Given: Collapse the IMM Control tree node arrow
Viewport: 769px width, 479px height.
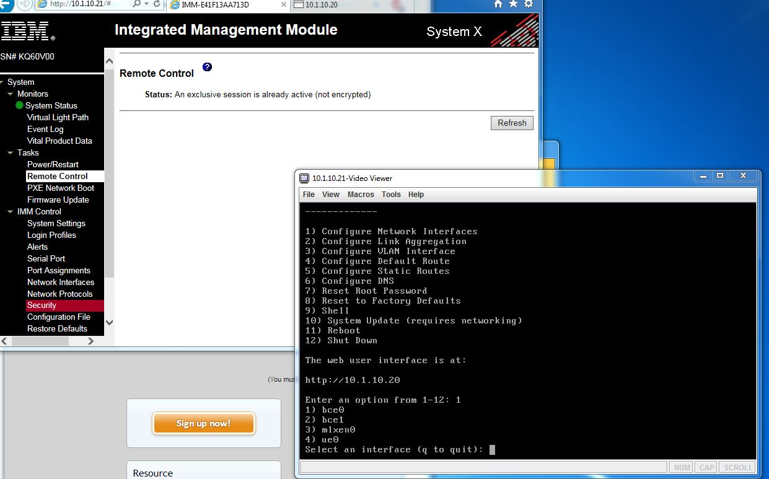Looking at the screenshot, I should coord(11,212).
